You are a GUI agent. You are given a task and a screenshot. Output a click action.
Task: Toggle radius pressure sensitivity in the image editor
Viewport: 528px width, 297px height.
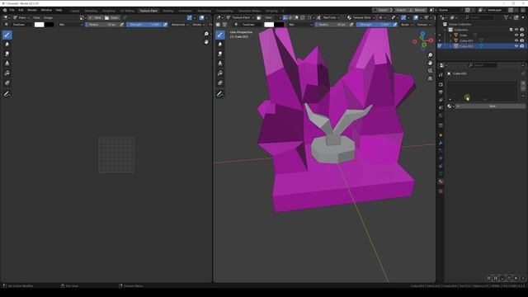tap(121, 25)
